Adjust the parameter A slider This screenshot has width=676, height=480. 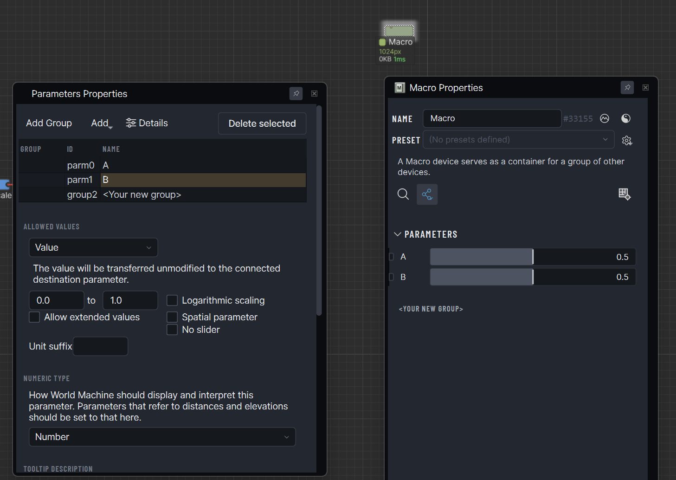pyautogui.click(x=533, y=257)
